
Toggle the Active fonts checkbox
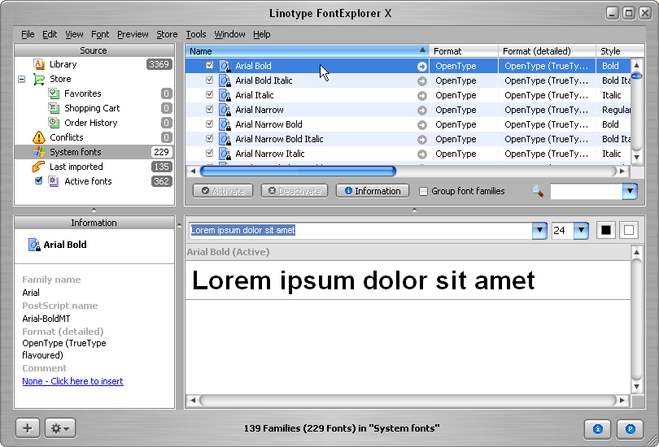(x=39, y=181)
